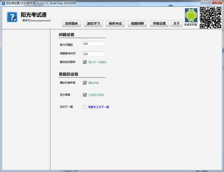Click the small title bar app icon
Viewport: 224px width, 172px height.
point(3,3)
